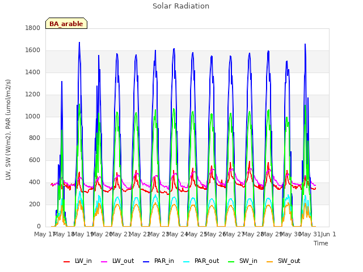Click the 600 y-axis tick label

point(35,160)
